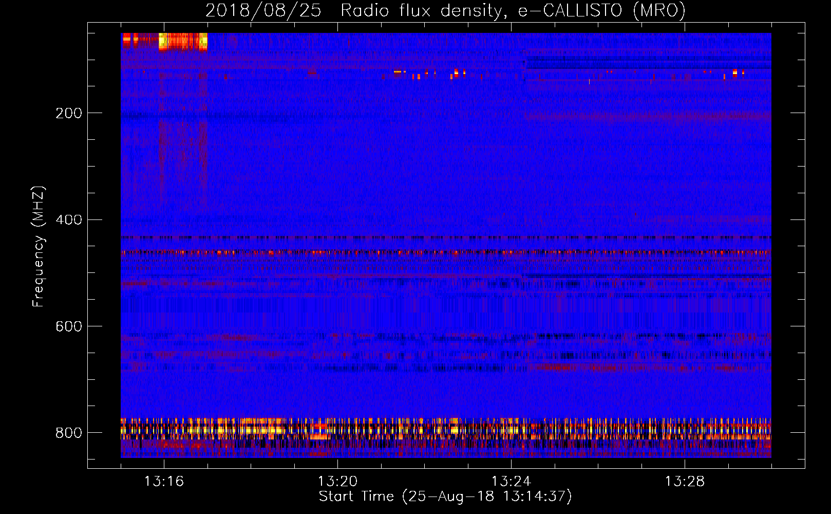
Task: Click the 200 frequency tick label
Action: click(x=69, y=113)
